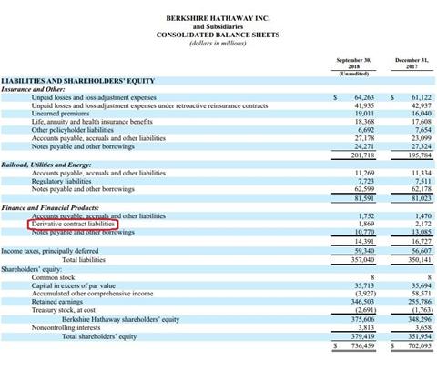Click the value 61,122
The image size is (437, 370).
click(422, 97)
